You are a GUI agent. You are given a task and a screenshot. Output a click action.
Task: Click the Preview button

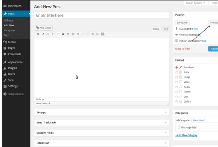coord(213,23)
